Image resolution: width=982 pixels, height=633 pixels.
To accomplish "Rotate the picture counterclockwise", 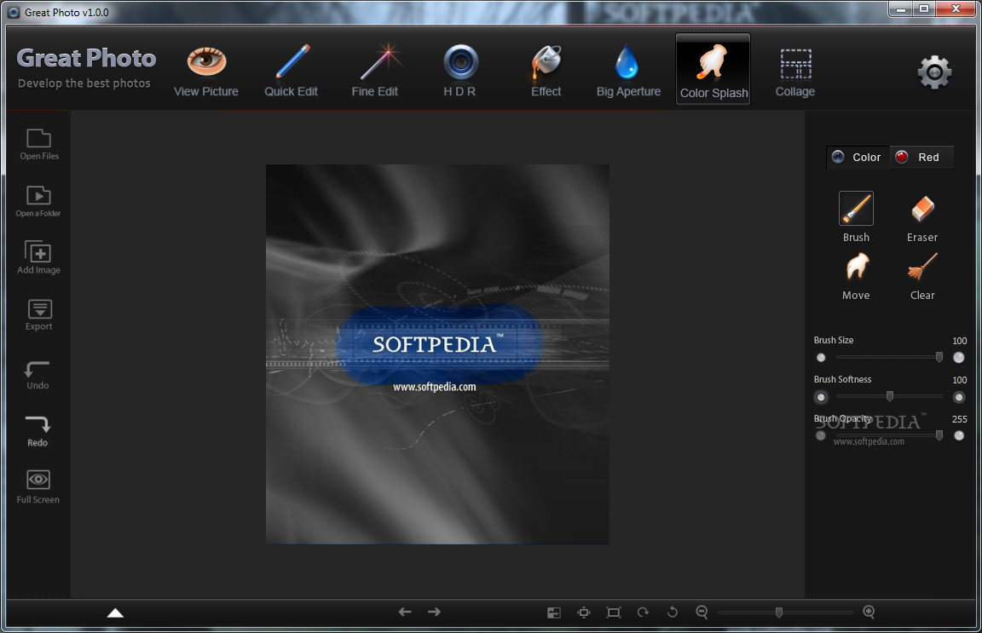I will click(673, 613).
